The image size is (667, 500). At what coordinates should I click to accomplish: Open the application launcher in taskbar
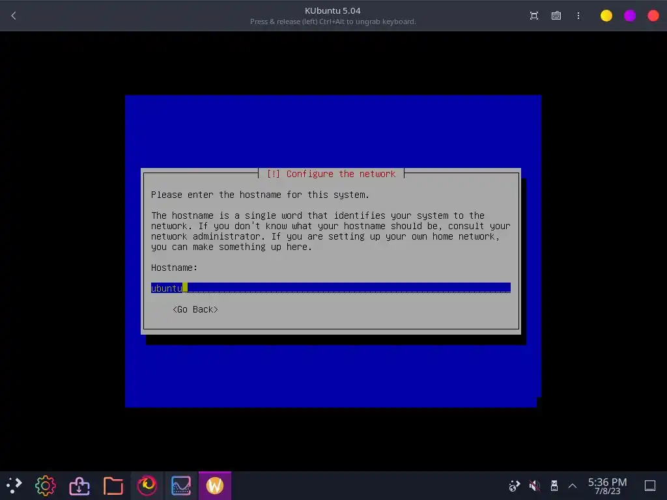(14, 486)
